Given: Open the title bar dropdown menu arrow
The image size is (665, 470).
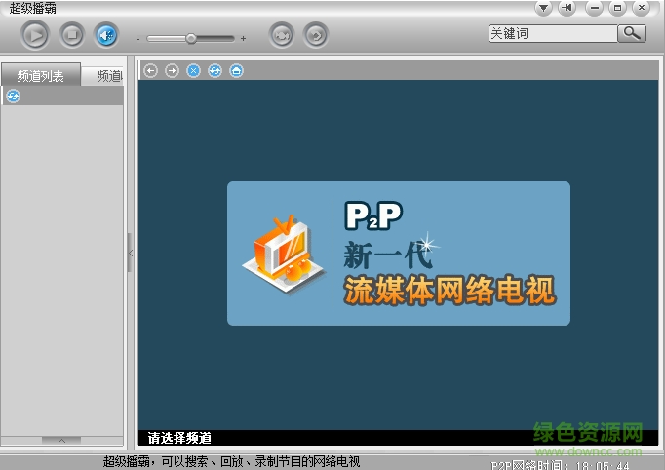Looking at the screenshot, I should click(543, 8).
